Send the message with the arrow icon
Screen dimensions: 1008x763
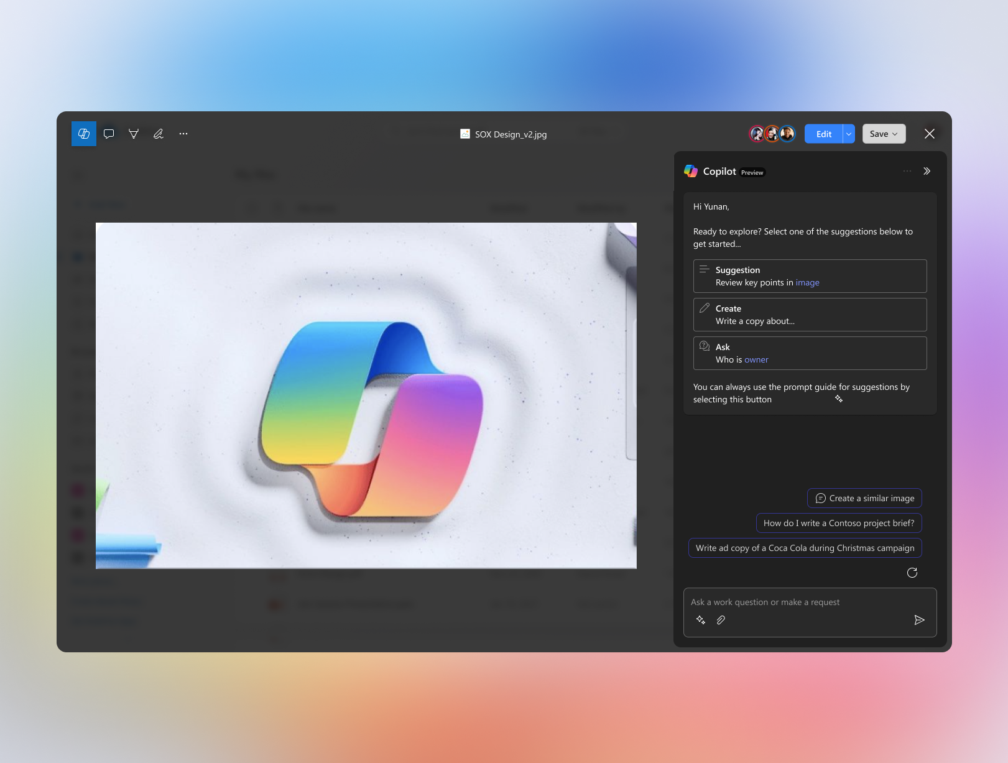(x=919, y=620)
